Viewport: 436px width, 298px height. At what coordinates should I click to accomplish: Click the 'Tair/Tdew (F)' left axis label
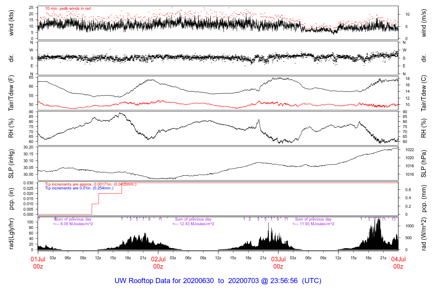click(11, 93)
